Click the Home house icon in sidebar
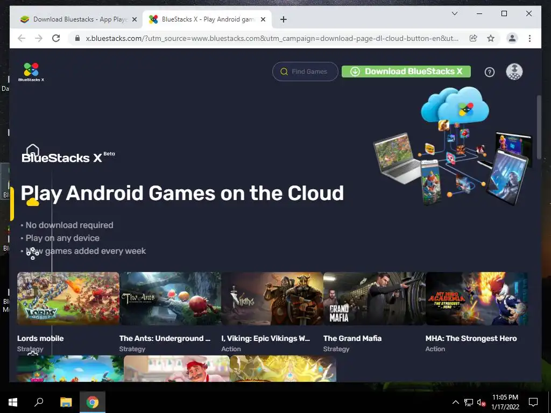 point(33,150)
